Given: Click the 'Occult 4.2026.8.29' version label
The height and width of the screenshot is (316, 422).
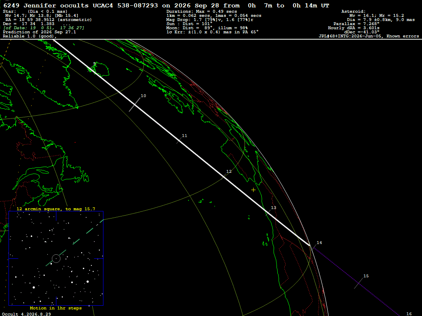Looking at the screenshot, I should tap(26, 314).
